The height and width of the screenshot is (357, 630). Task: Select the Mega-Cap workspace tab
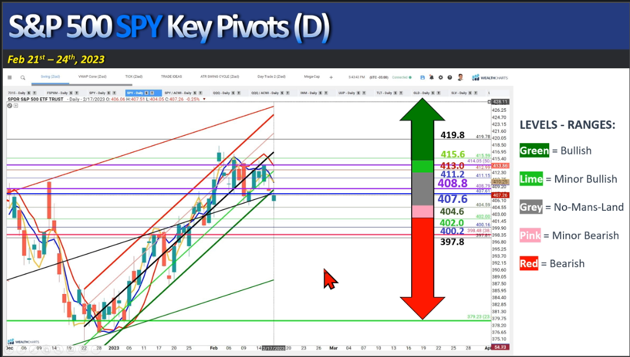[x=312, y=76]
